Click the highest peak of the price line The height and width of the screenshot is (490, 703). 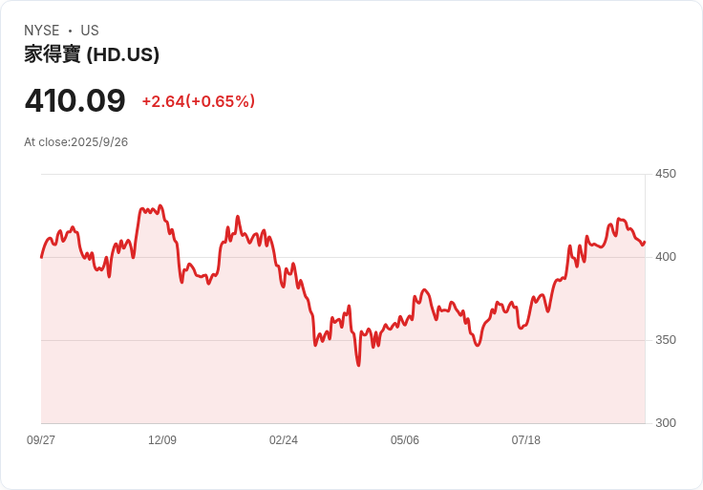pos(160,205)
